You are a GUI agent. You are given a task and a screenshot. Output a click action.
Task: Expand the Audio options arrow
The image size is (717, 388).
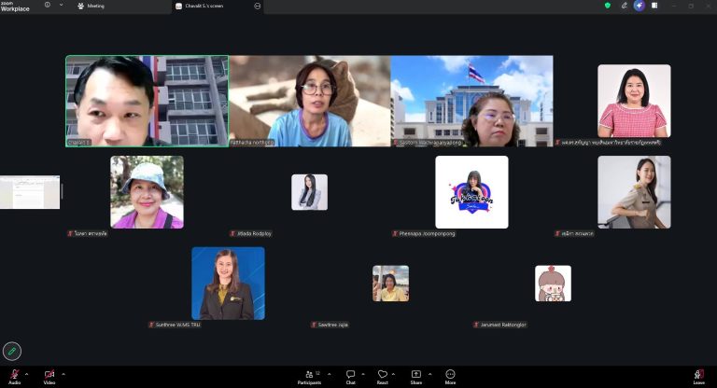[26, 374]
